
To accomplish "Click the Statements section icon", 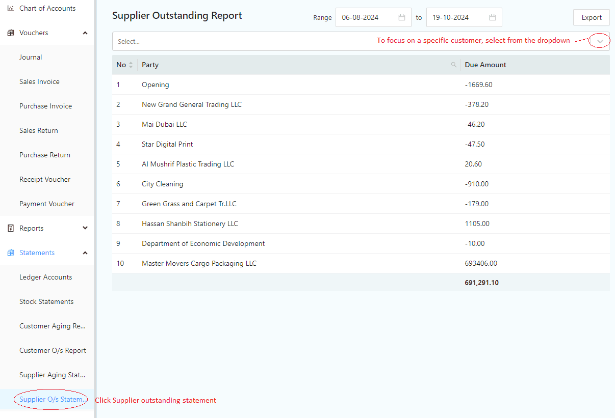I will point(11,253).
